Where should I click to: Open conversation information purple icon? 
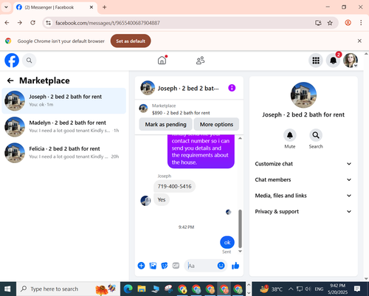point(232,88)
